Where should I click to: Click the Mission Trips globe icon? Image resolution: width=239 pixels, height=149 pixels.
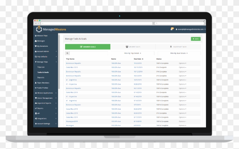[x=36, y=36]
